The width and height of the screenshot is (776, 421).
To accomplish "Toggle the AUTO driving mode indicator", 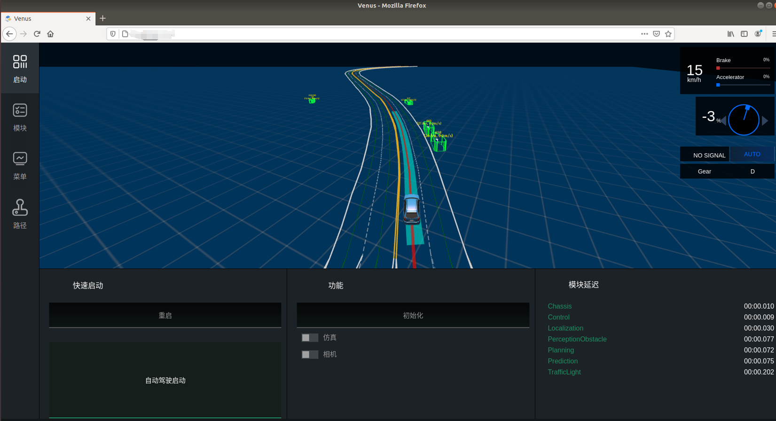I will [752, 154].
